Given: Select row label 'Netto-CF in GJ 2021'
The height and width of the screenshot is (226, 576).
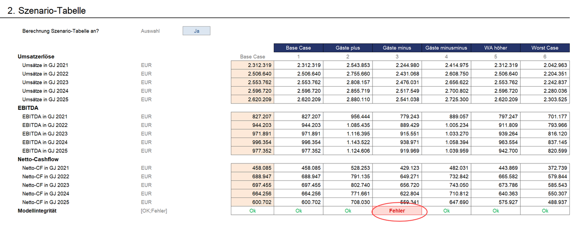Looking at the screenshot, I should [46, 168].
